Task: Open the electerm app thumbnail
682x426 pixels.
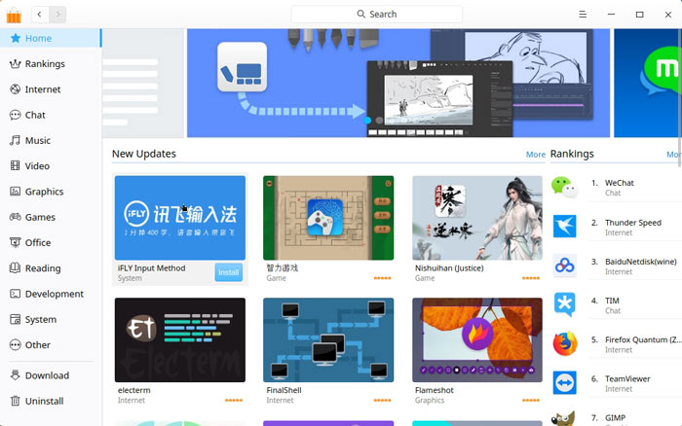Action: click(x=180, y=340)
